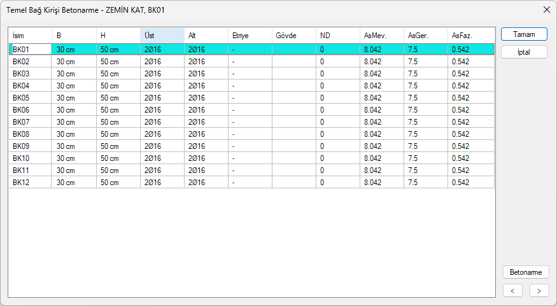Click the 30 cm width cell of BK06
557x306 pixels.
[x=74, y=109]
